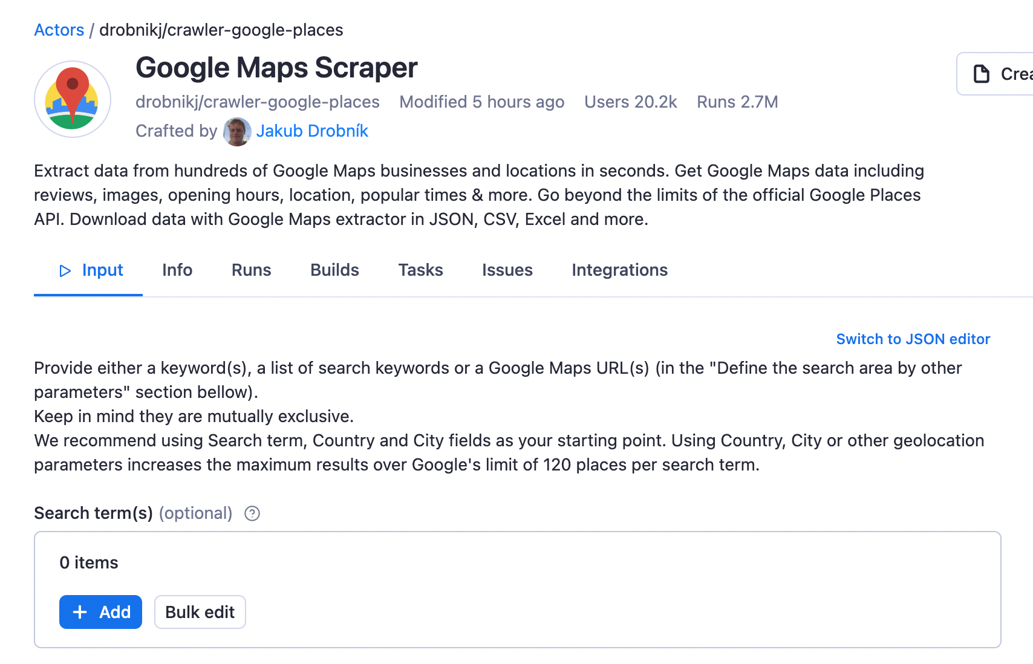
Task: Click Jakub Drobník's profile avatar picture
Action: click(236, 132)
